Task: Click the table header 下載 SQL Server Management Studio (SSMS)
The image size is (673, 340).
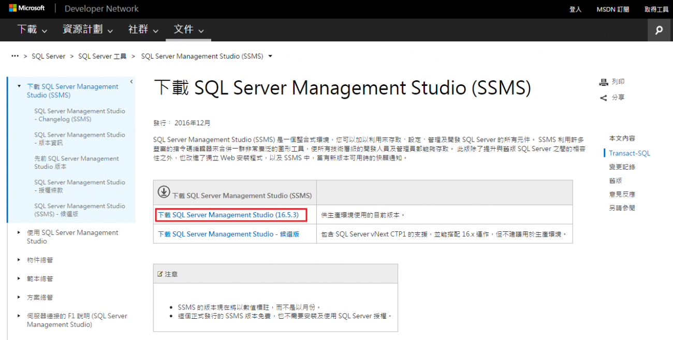Action: pyautogui.click(x=242, y=196)
